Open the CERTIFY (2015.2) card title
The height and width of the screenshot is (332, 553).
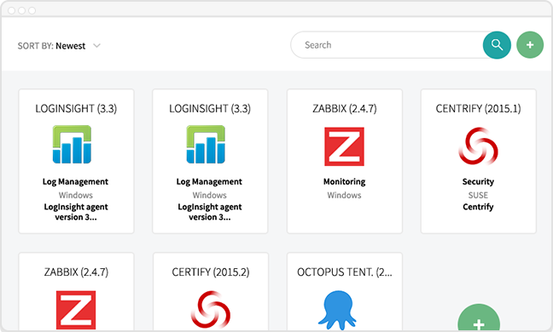[211, 272]
